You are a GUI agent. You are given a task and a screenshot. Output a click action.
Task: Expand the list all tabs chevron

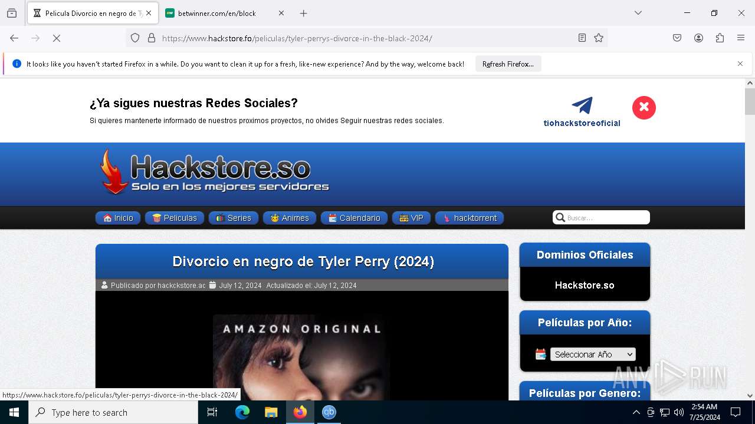click(x=638, y=13)
